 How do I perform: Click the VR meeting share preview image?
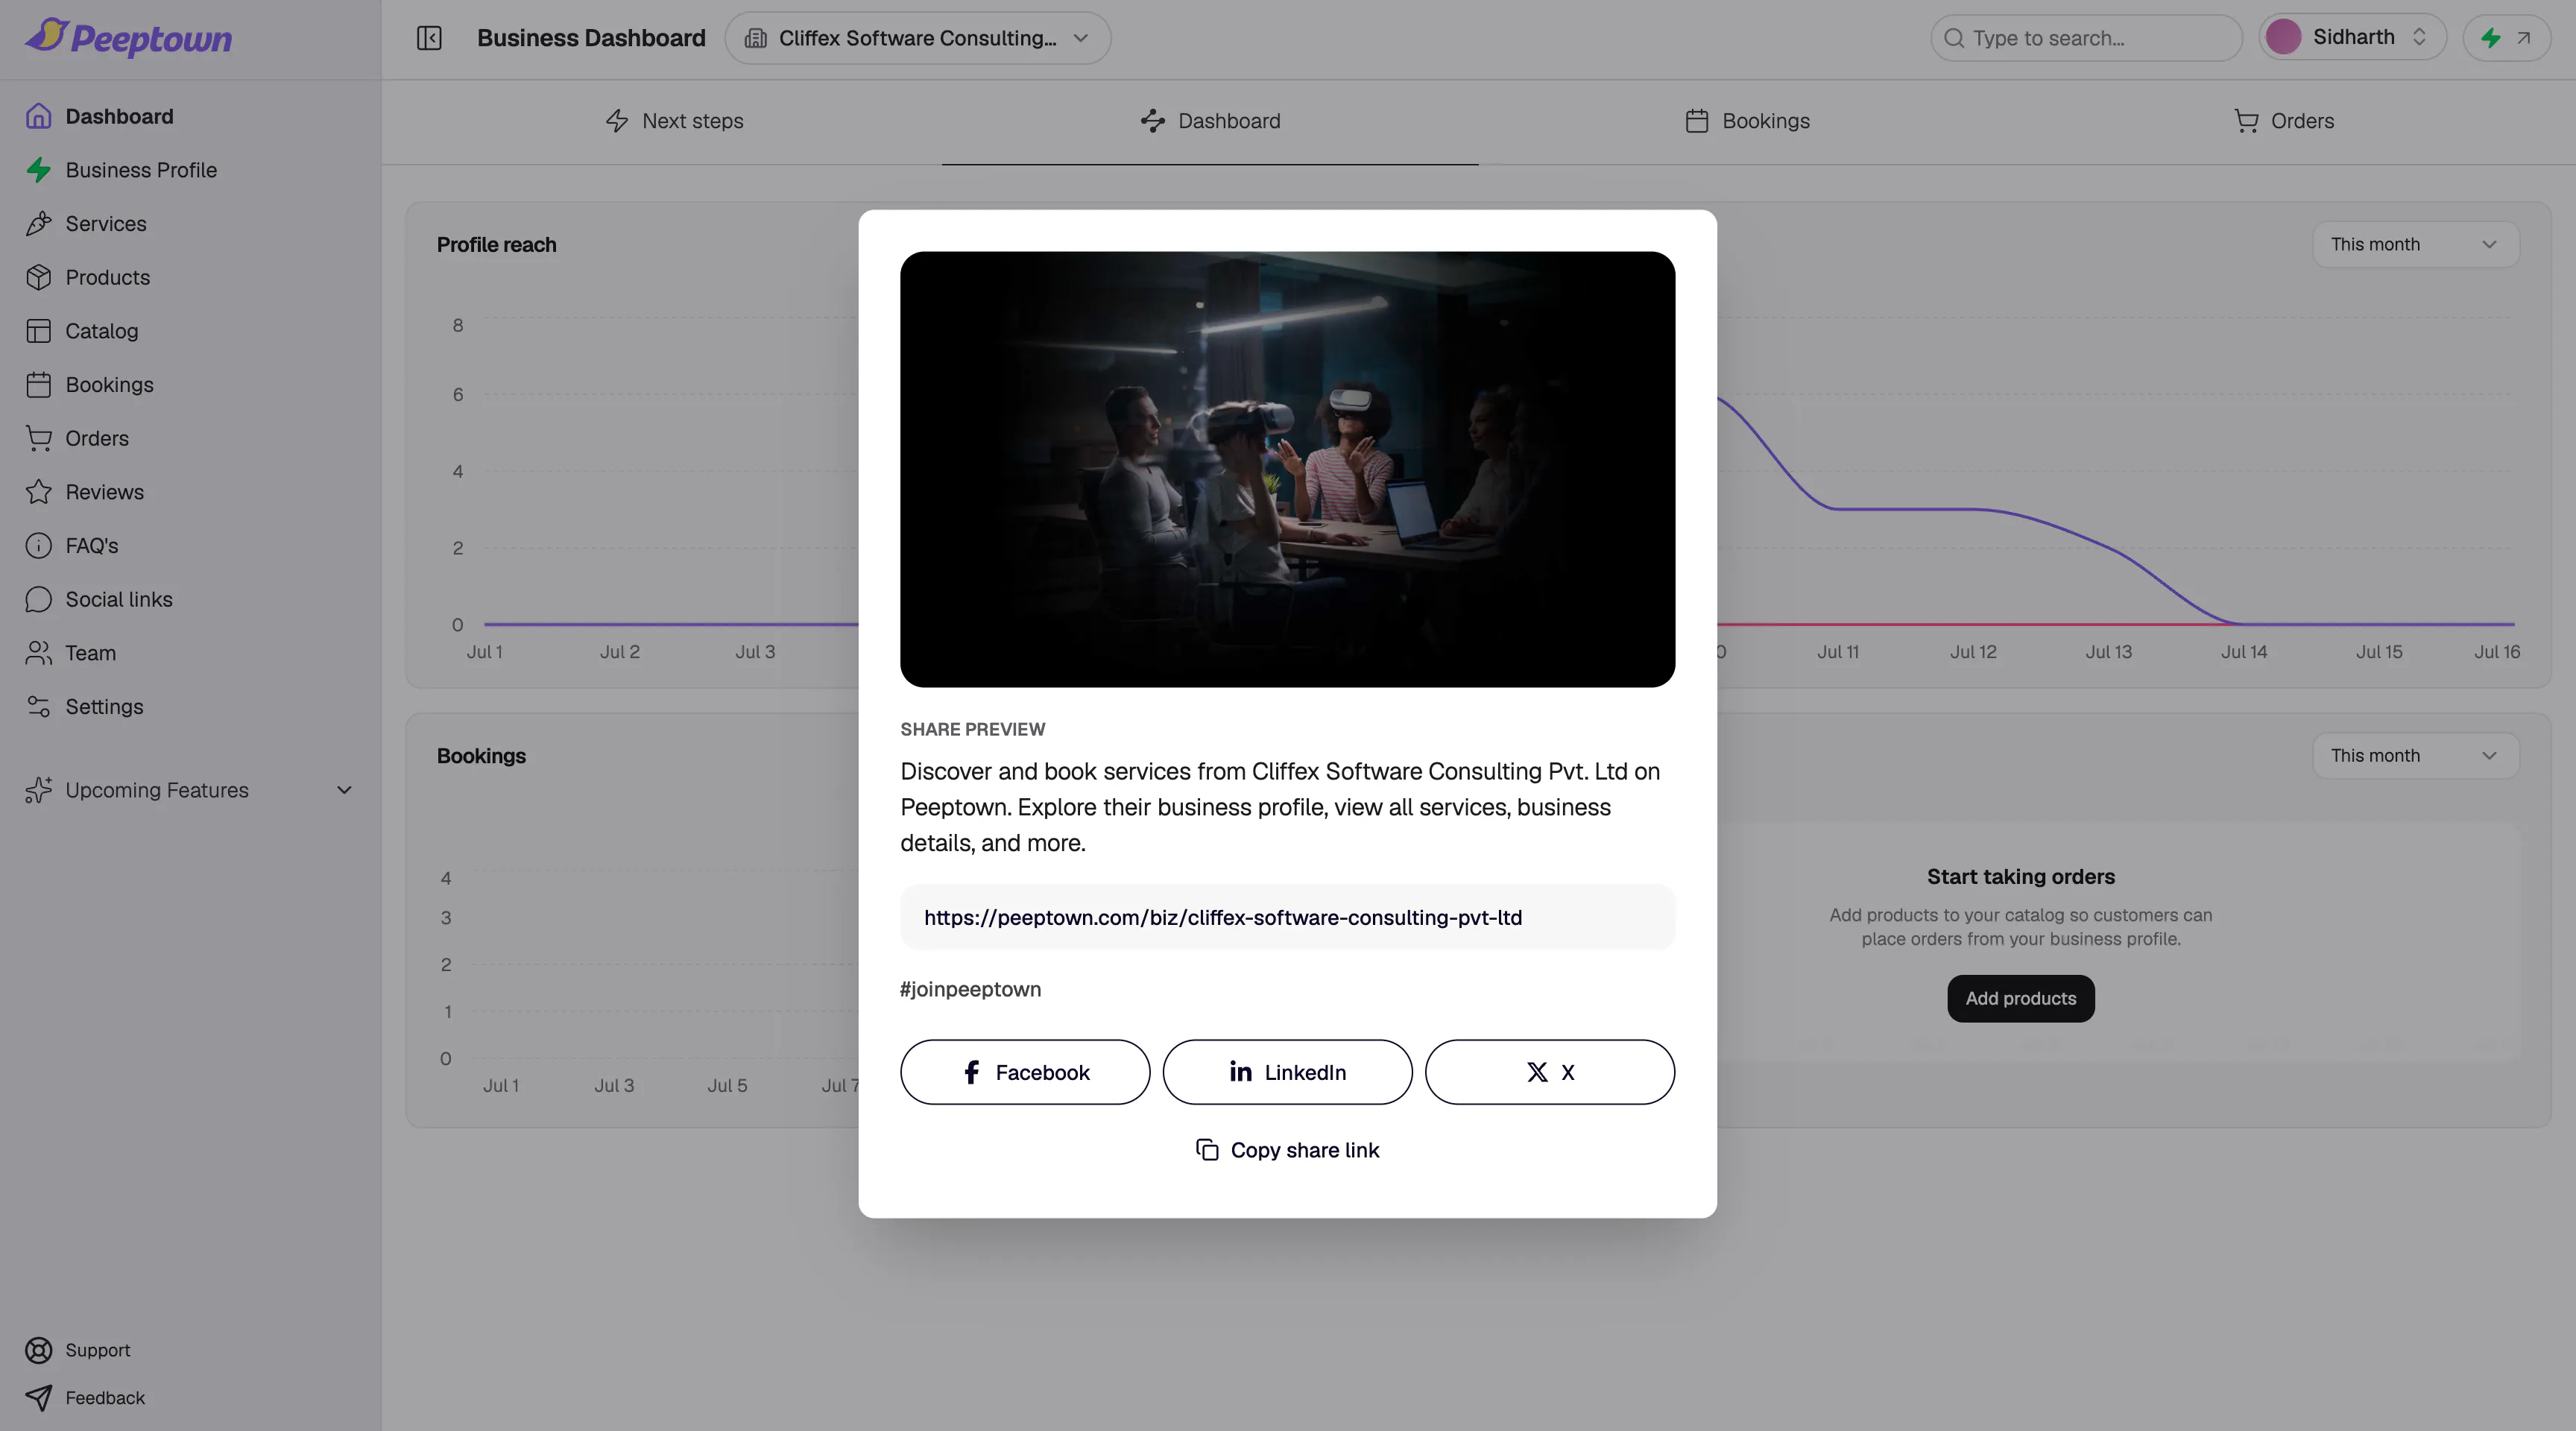tap(1287, 469)
